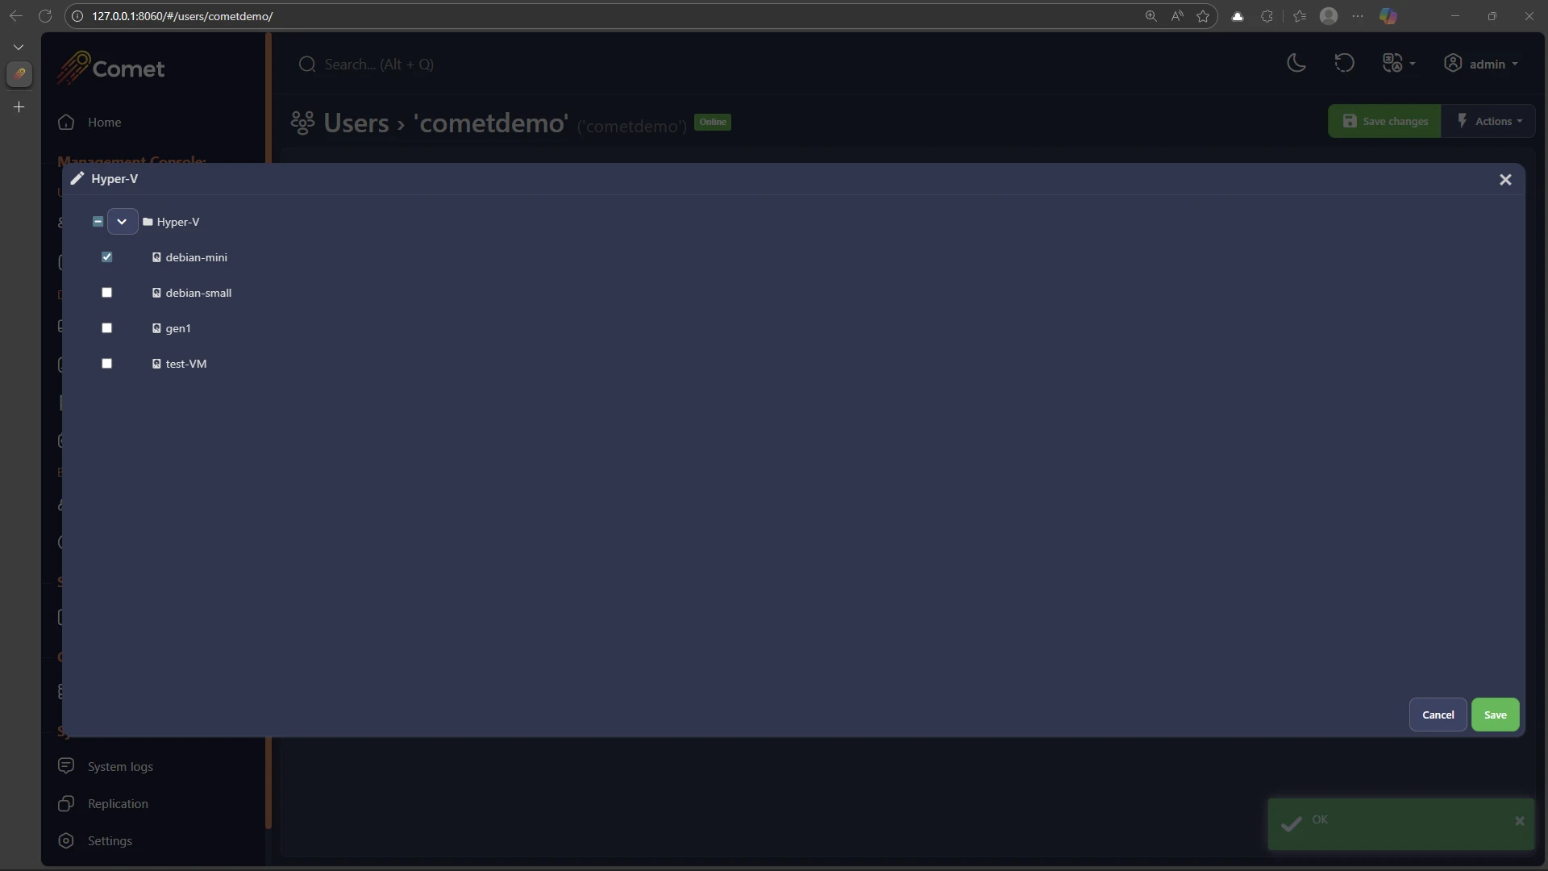This screenshot has height=871, width=1548.
Task: Toggle the Hyper-V root folder checkbox
Action: pyautogui.click(x=98, y=222)
